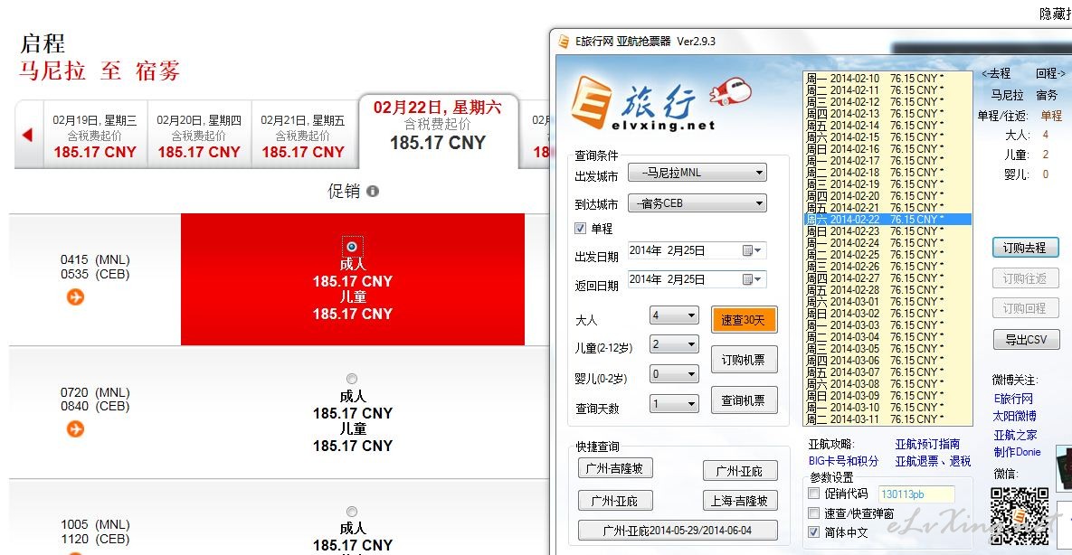Click the 查询机票 button

(744, 400)
